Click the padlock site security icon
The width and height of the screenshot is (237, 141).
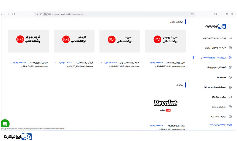tap(41, 14)
